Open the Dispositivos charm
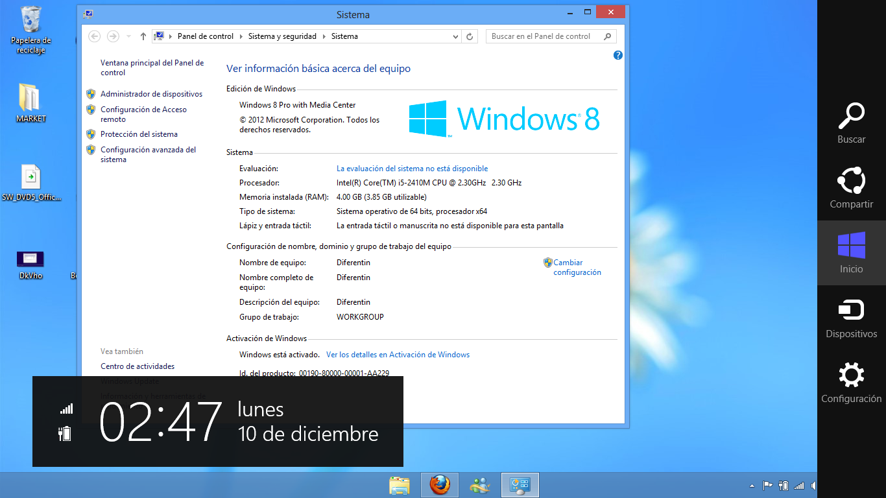 click(851, 318)
